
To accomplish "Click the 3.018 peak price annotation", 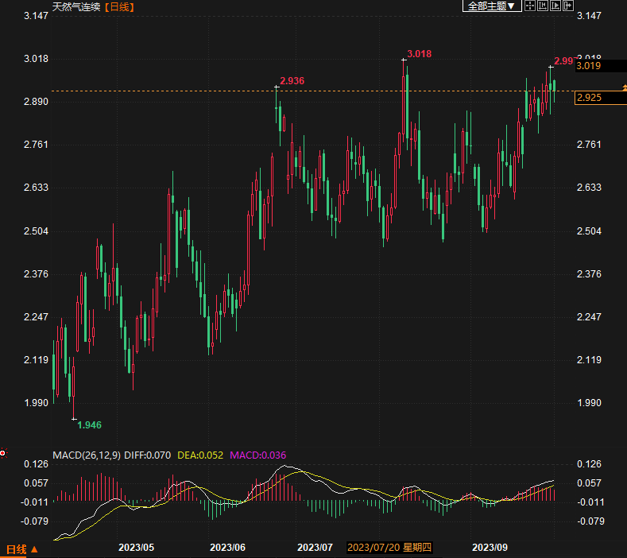I will pos(419,54).
